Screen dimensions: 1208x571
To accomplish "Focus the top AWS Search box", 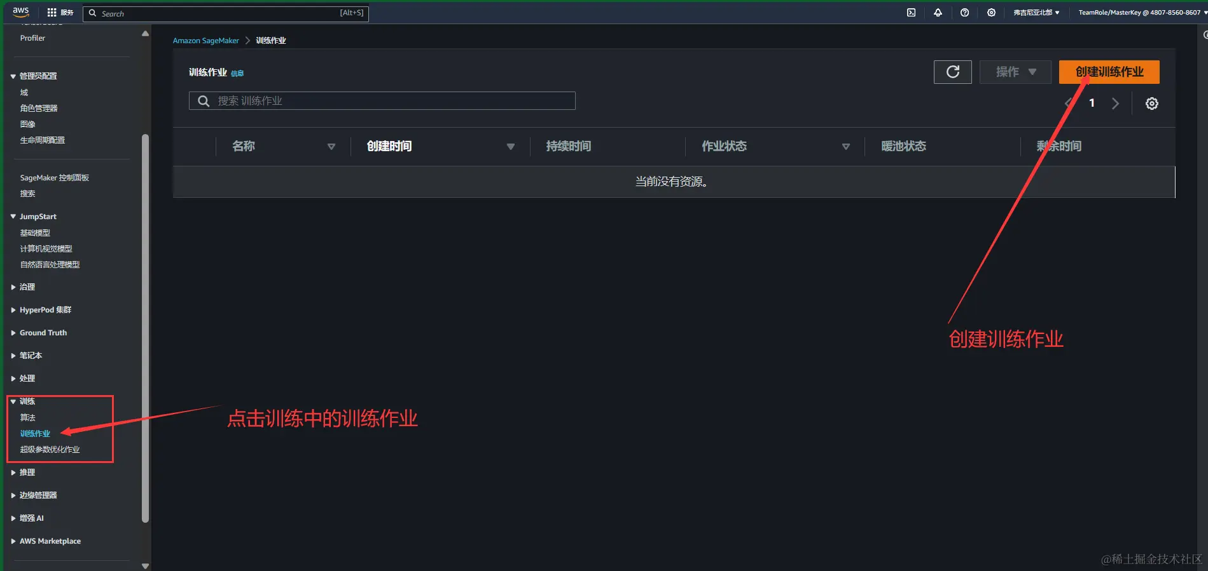I will coord(226,13).
